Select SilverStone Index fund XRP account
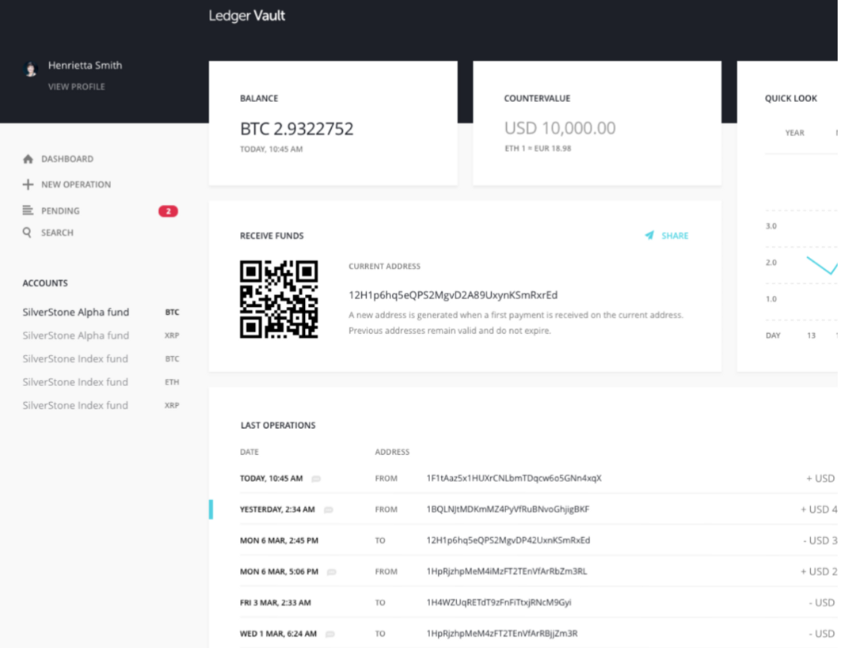 tap(101, 405)
